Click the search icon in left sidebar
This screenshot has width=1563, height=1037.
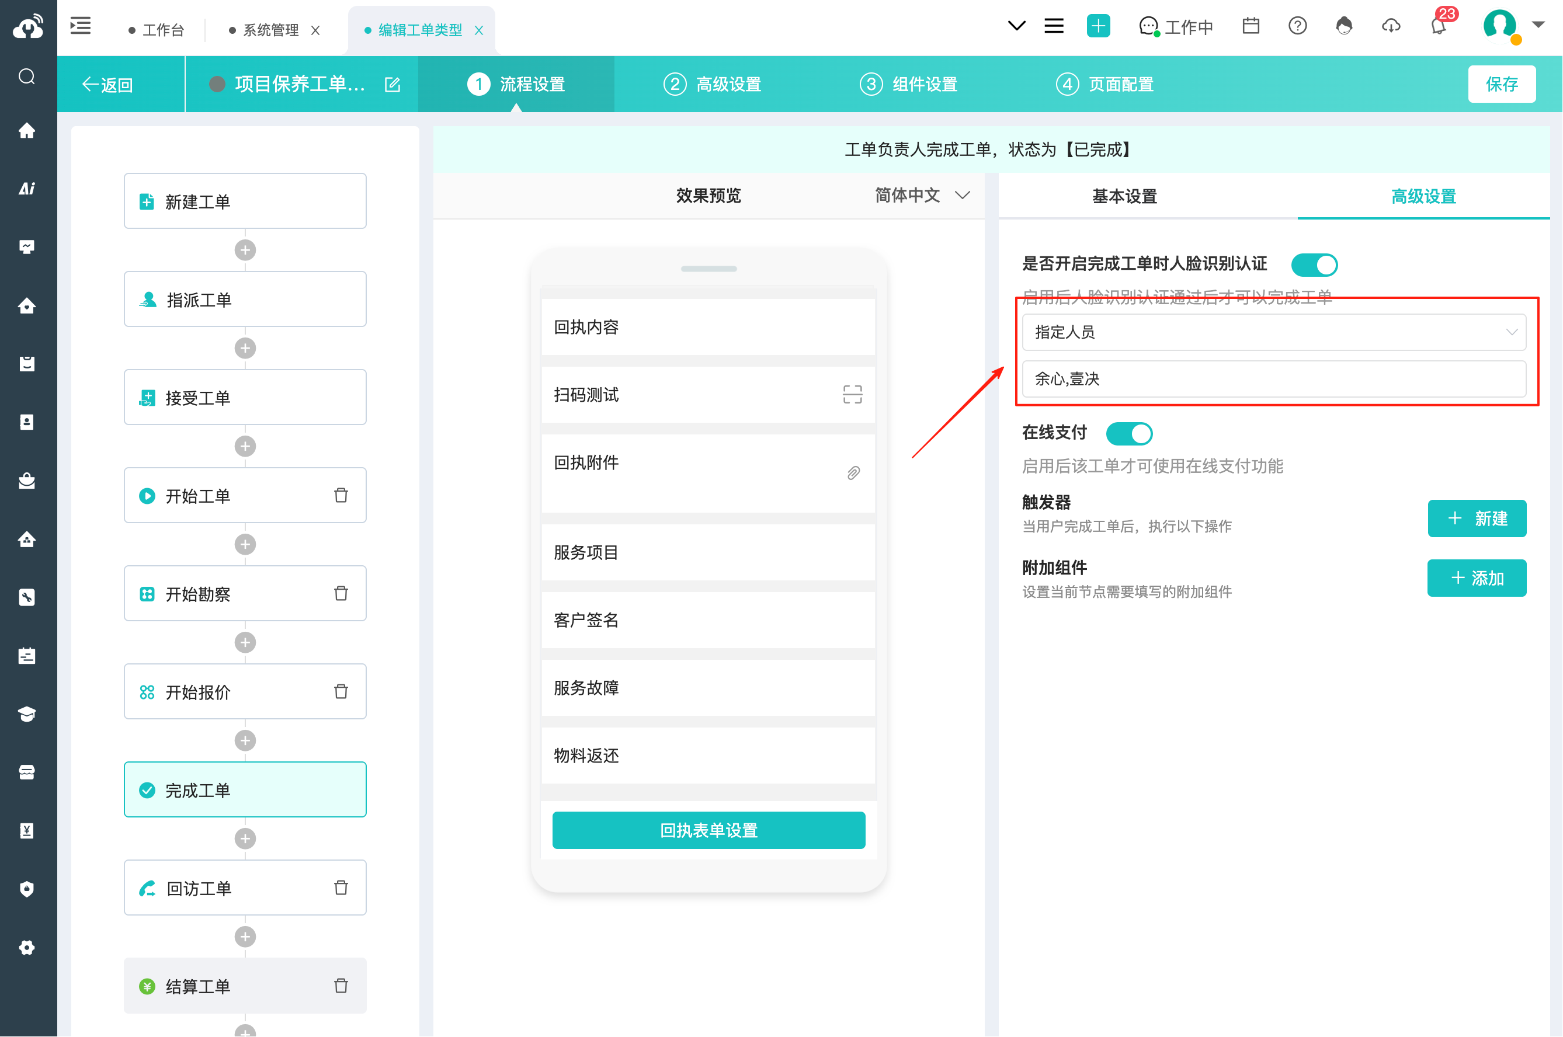27,76
